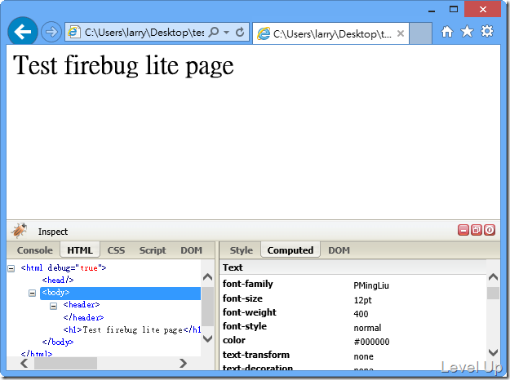Select the <head/> tree node
Image resolution: width=510 pixels, height=380 pixels.
tap(58, 280)
